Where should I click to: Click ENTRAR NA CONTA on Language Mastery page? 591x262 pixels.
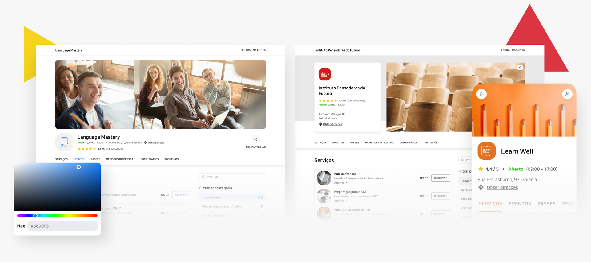coord(254,50)
